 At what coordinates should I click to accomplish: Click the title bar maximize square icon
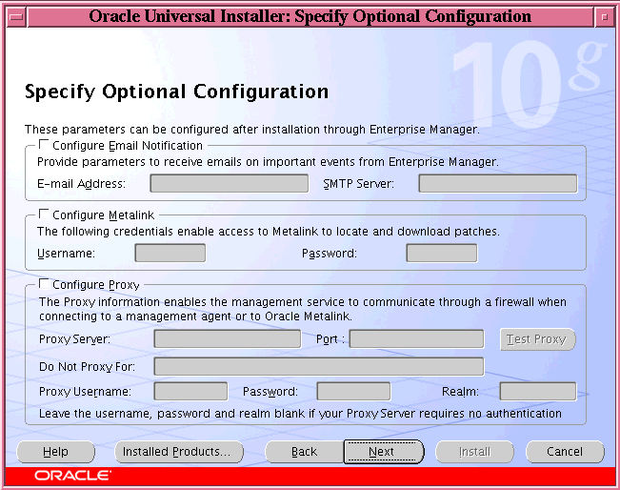tap(605, 17)
